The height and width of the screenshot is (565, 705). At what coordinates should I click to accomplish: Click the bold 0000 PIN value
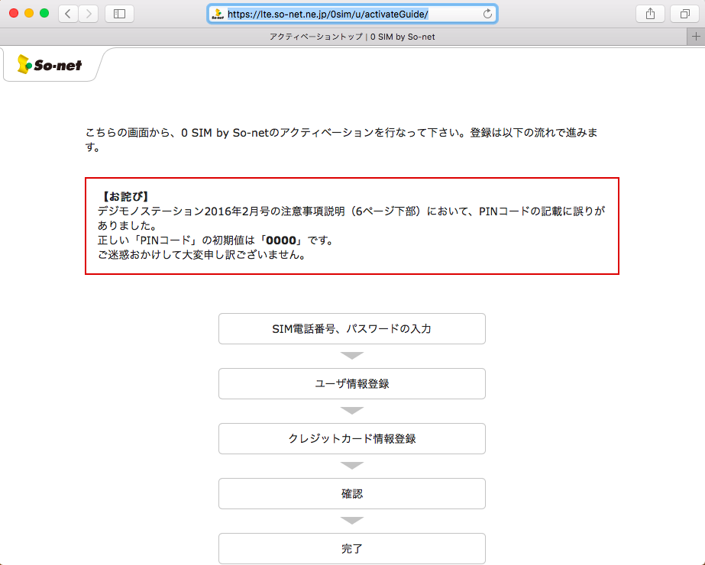click(x=281, y=241)
